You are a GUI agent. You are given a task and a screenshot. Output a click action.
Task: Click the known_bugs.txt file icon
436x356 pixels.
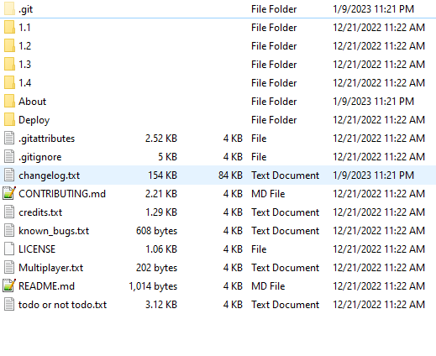point(9,230)
